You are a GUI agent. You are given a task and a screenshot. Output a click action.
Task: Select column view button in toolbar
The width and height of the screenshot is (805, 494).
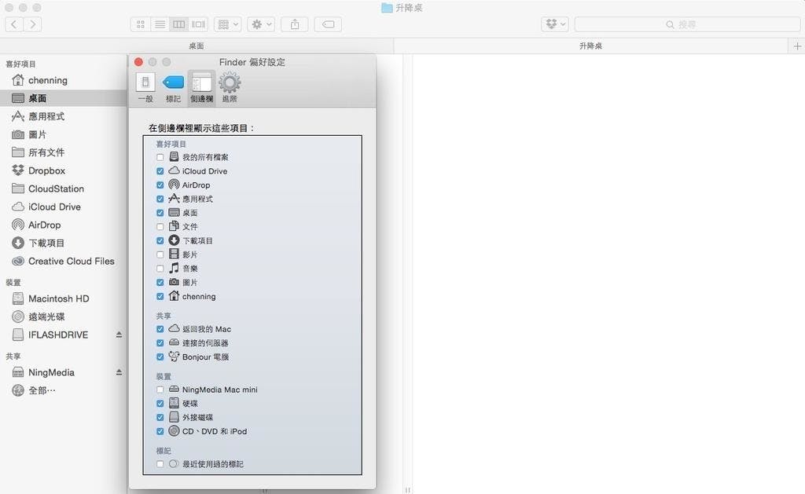click(x=179, y=24)
